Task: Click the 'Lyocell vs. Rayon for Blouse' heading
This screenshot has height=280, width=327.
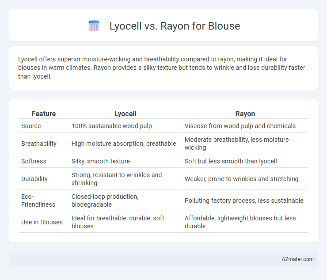Action: pyautogui.click(x=175, y=26)
